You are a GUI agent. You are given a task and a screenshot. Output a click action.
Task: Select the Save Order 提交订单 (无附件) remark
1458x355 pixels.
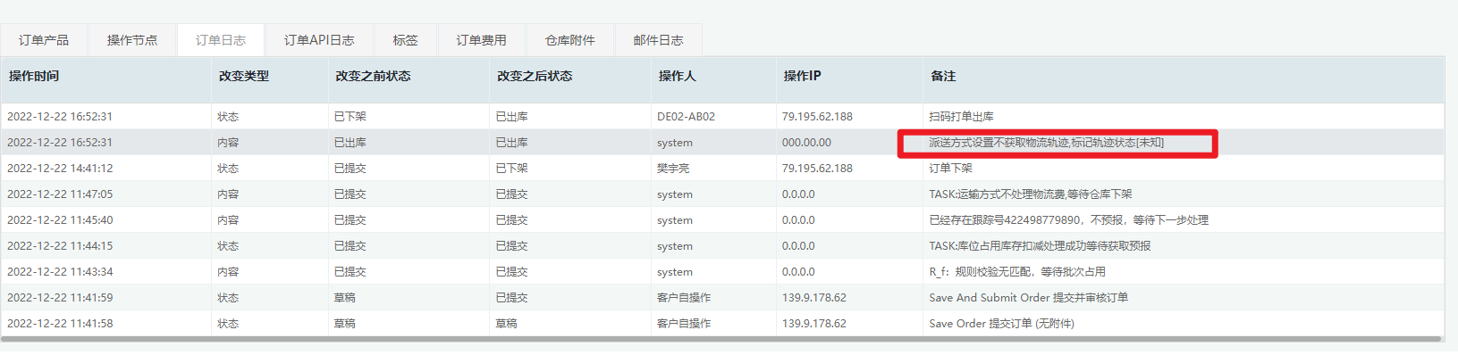1001,324
